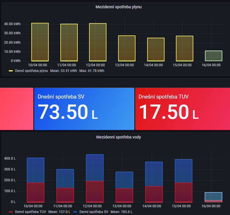Click the tallest gas bar on 12/04

point(97,42)
